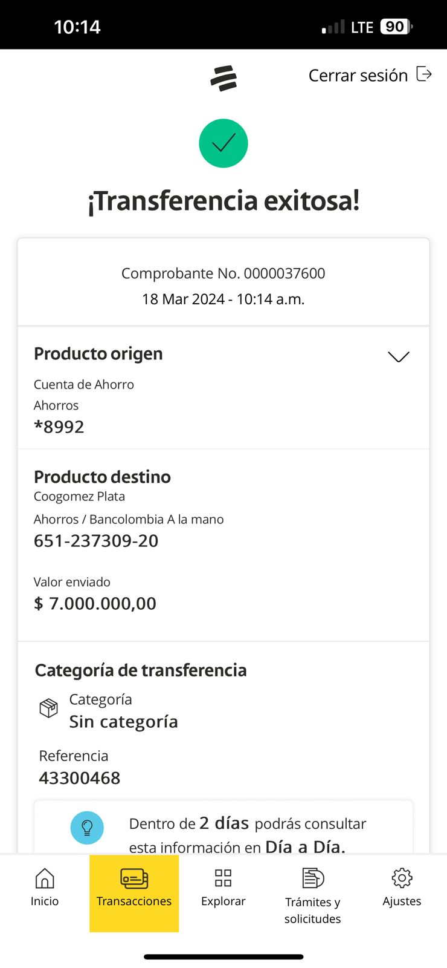Select the Sin categoría value
This screenshot has height=968, width=447.
124,722
